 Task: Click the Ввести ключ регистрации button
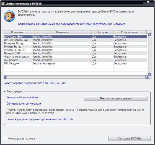[x=116, y=98]
